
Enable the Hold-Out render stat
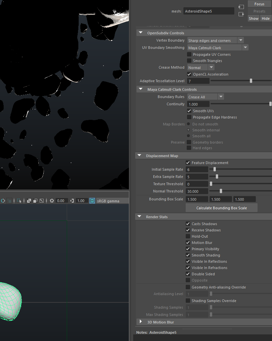coord(188,236)
